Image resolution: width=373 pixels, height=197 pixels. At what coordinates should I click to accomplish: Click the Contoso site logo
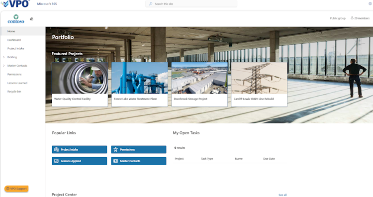(x=16, y=19)
